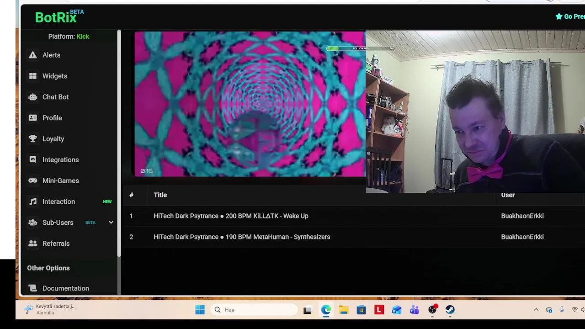Open Task View on the taskbar
The width and height of the screenshot is (585, 329).
(x=308, y=310)
